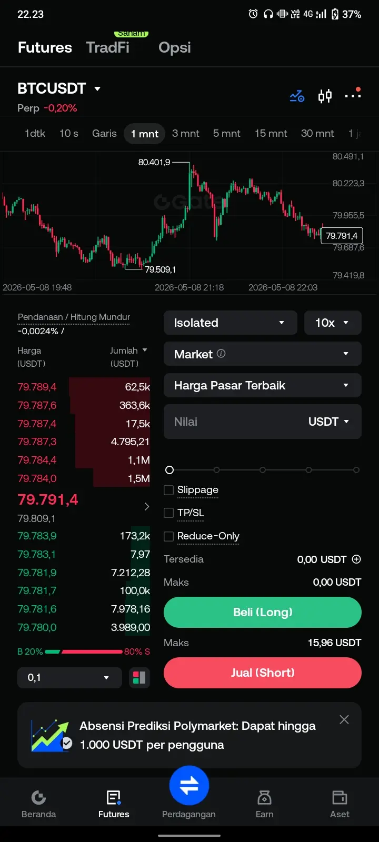
Task: Expand the BTCUSDT pair selector
Action: pos(59,88)
